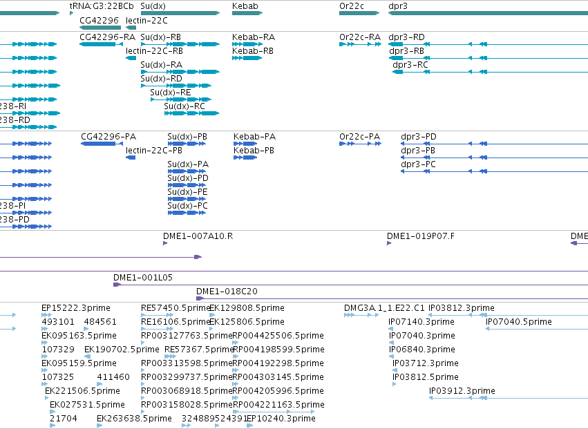Click feature 484561
588x429 pixels.
click(x=100, y=322)
